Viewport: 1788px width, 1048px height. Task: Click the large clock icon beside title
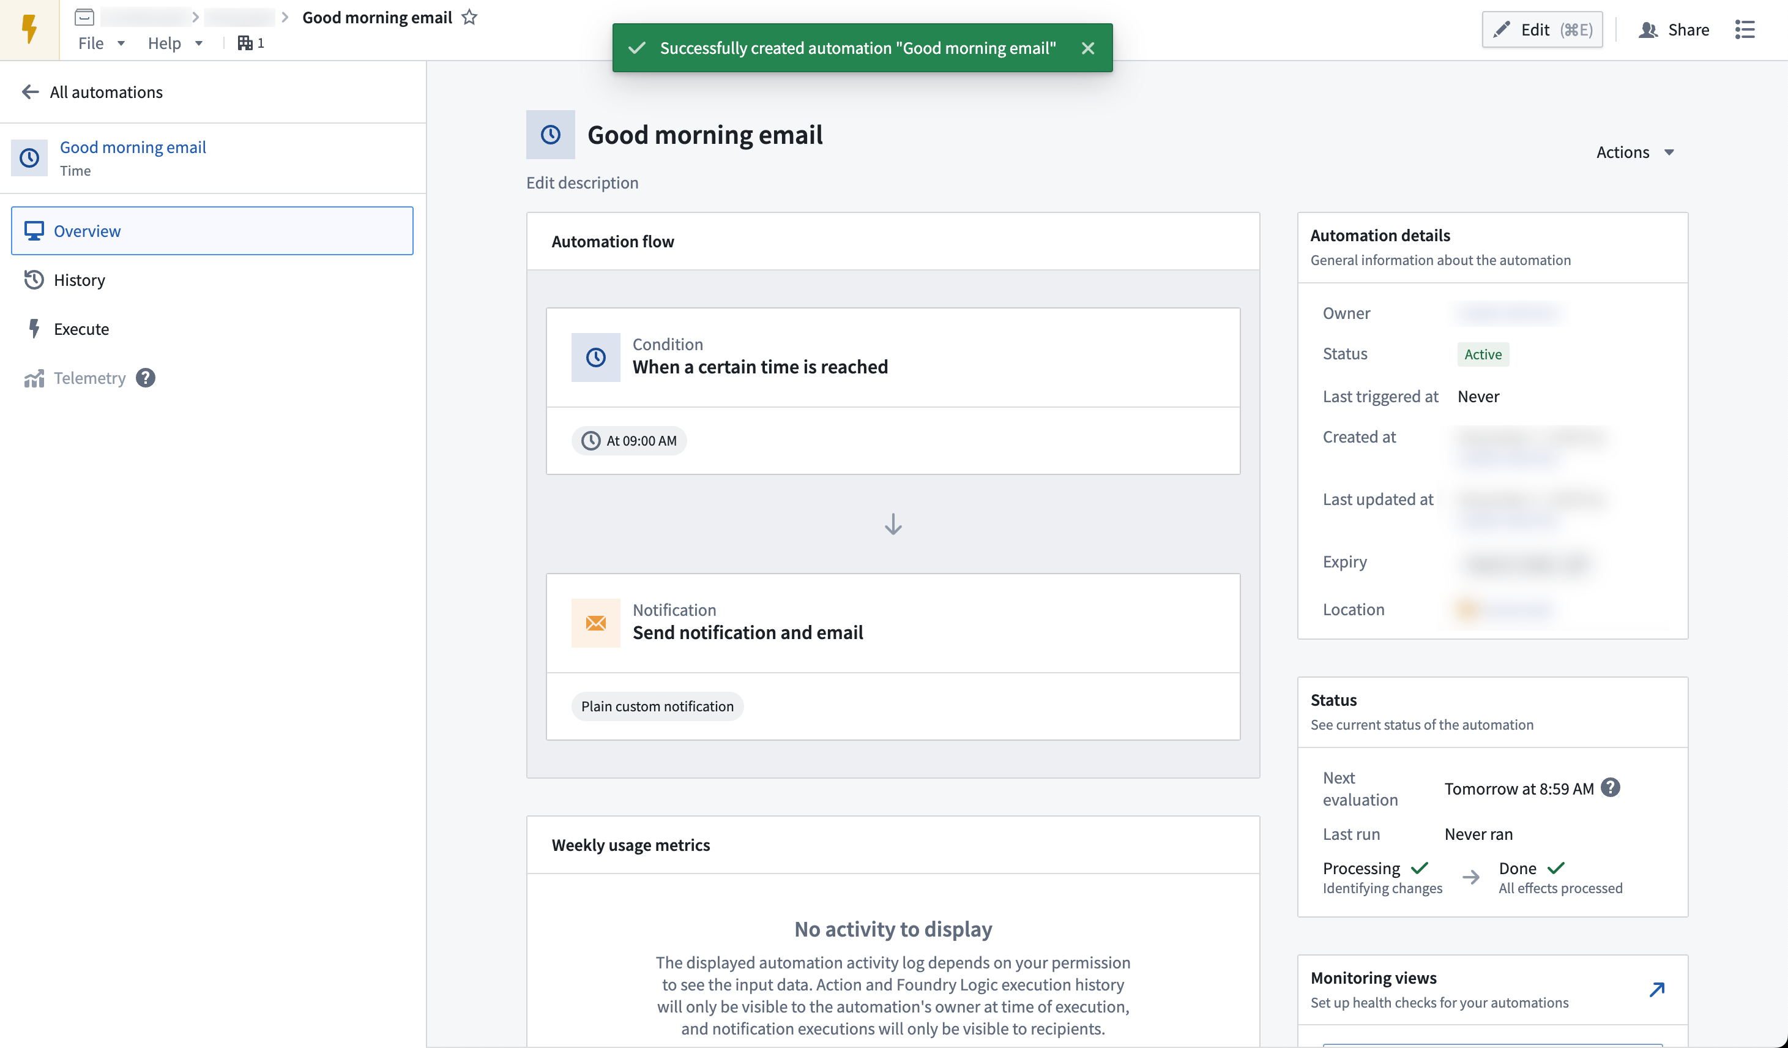551,134
